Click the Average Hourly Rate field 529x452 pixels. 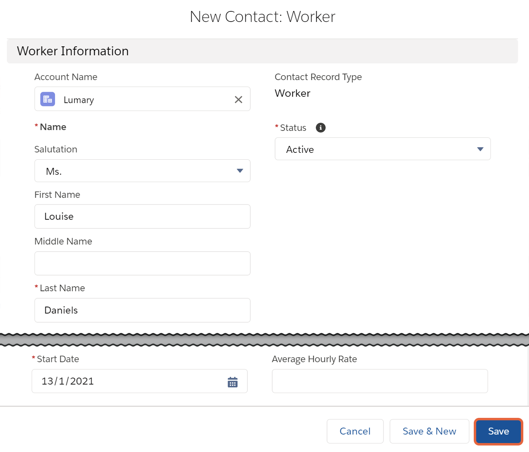379,381
